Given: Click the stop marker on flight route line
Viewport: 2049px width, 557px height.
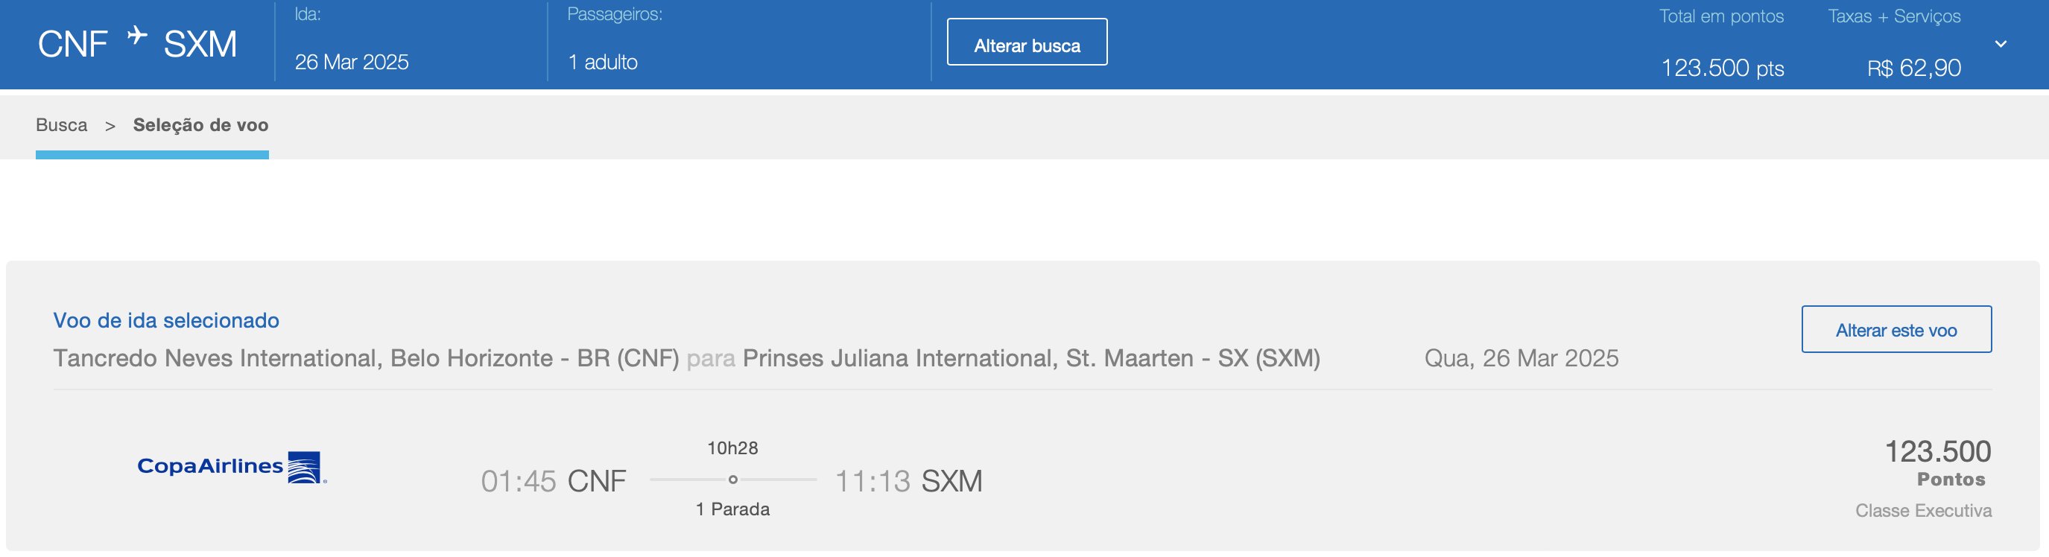Looking at the screenshot, I should [x=732, y=480].
